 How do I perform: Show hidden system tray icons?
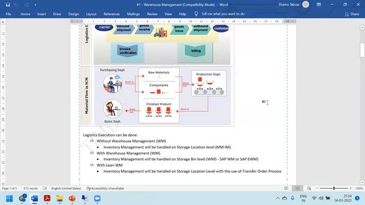point(278,198)
